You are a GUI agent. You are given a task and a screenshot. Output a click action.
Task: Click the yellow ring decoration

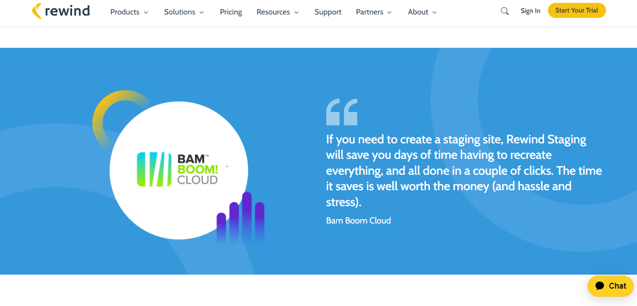pos(106,114)
